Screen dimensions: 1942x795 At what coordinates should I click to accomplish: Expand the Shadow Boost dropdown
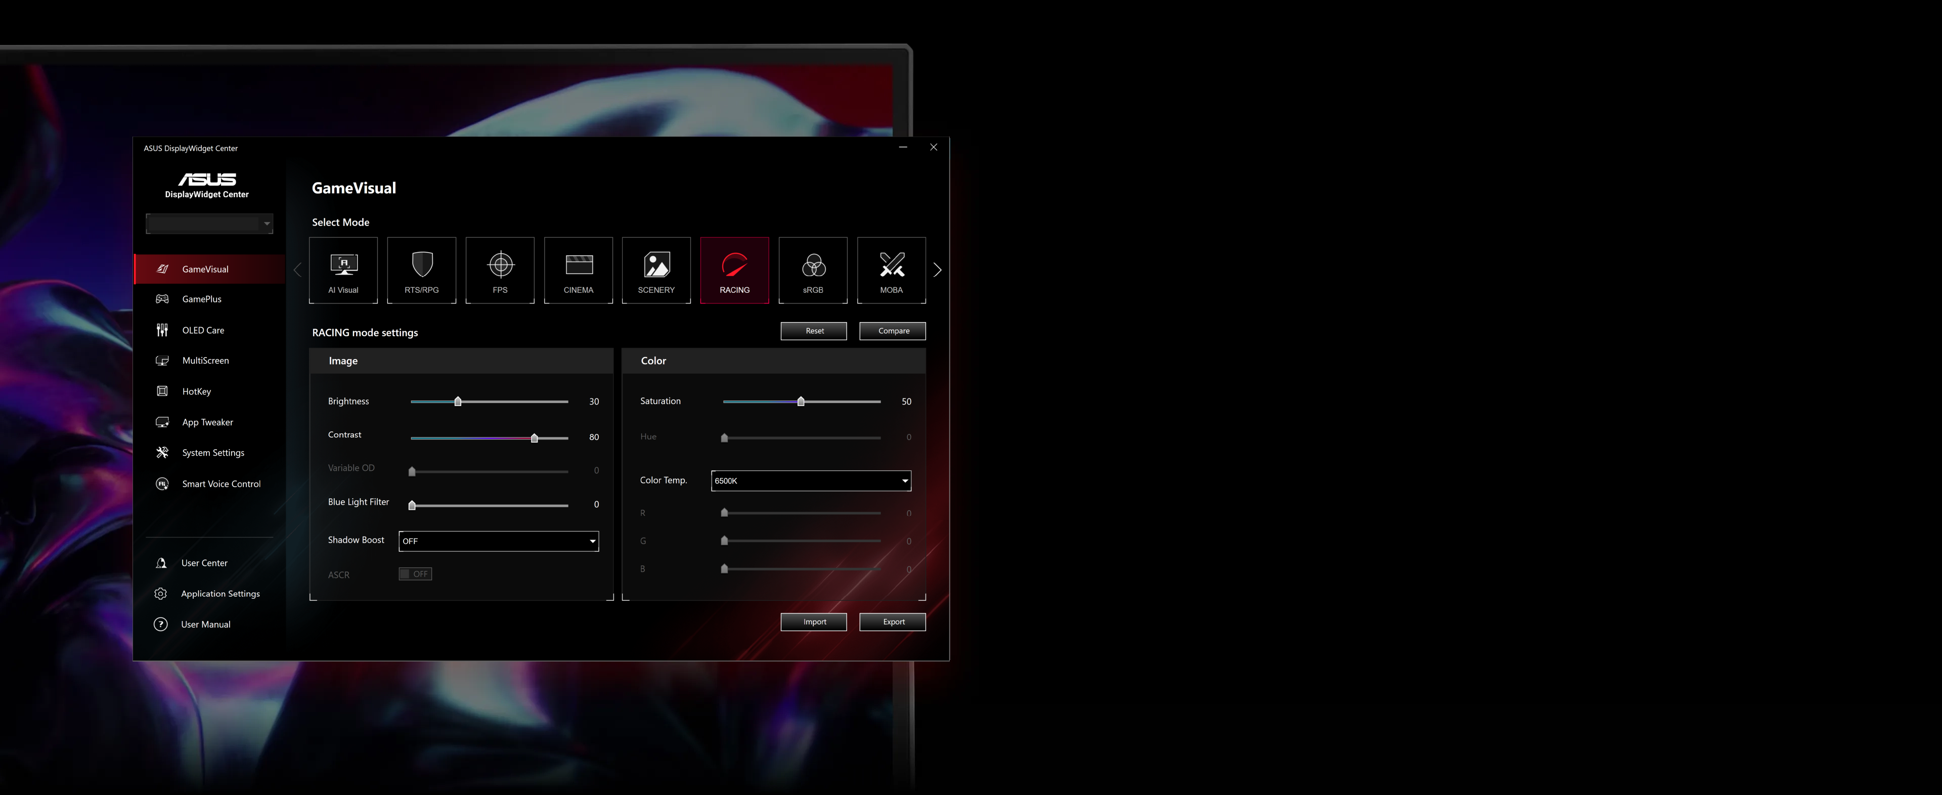click(498, 541)
